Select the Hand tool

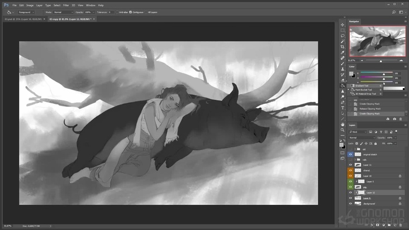tap(343, 124)
